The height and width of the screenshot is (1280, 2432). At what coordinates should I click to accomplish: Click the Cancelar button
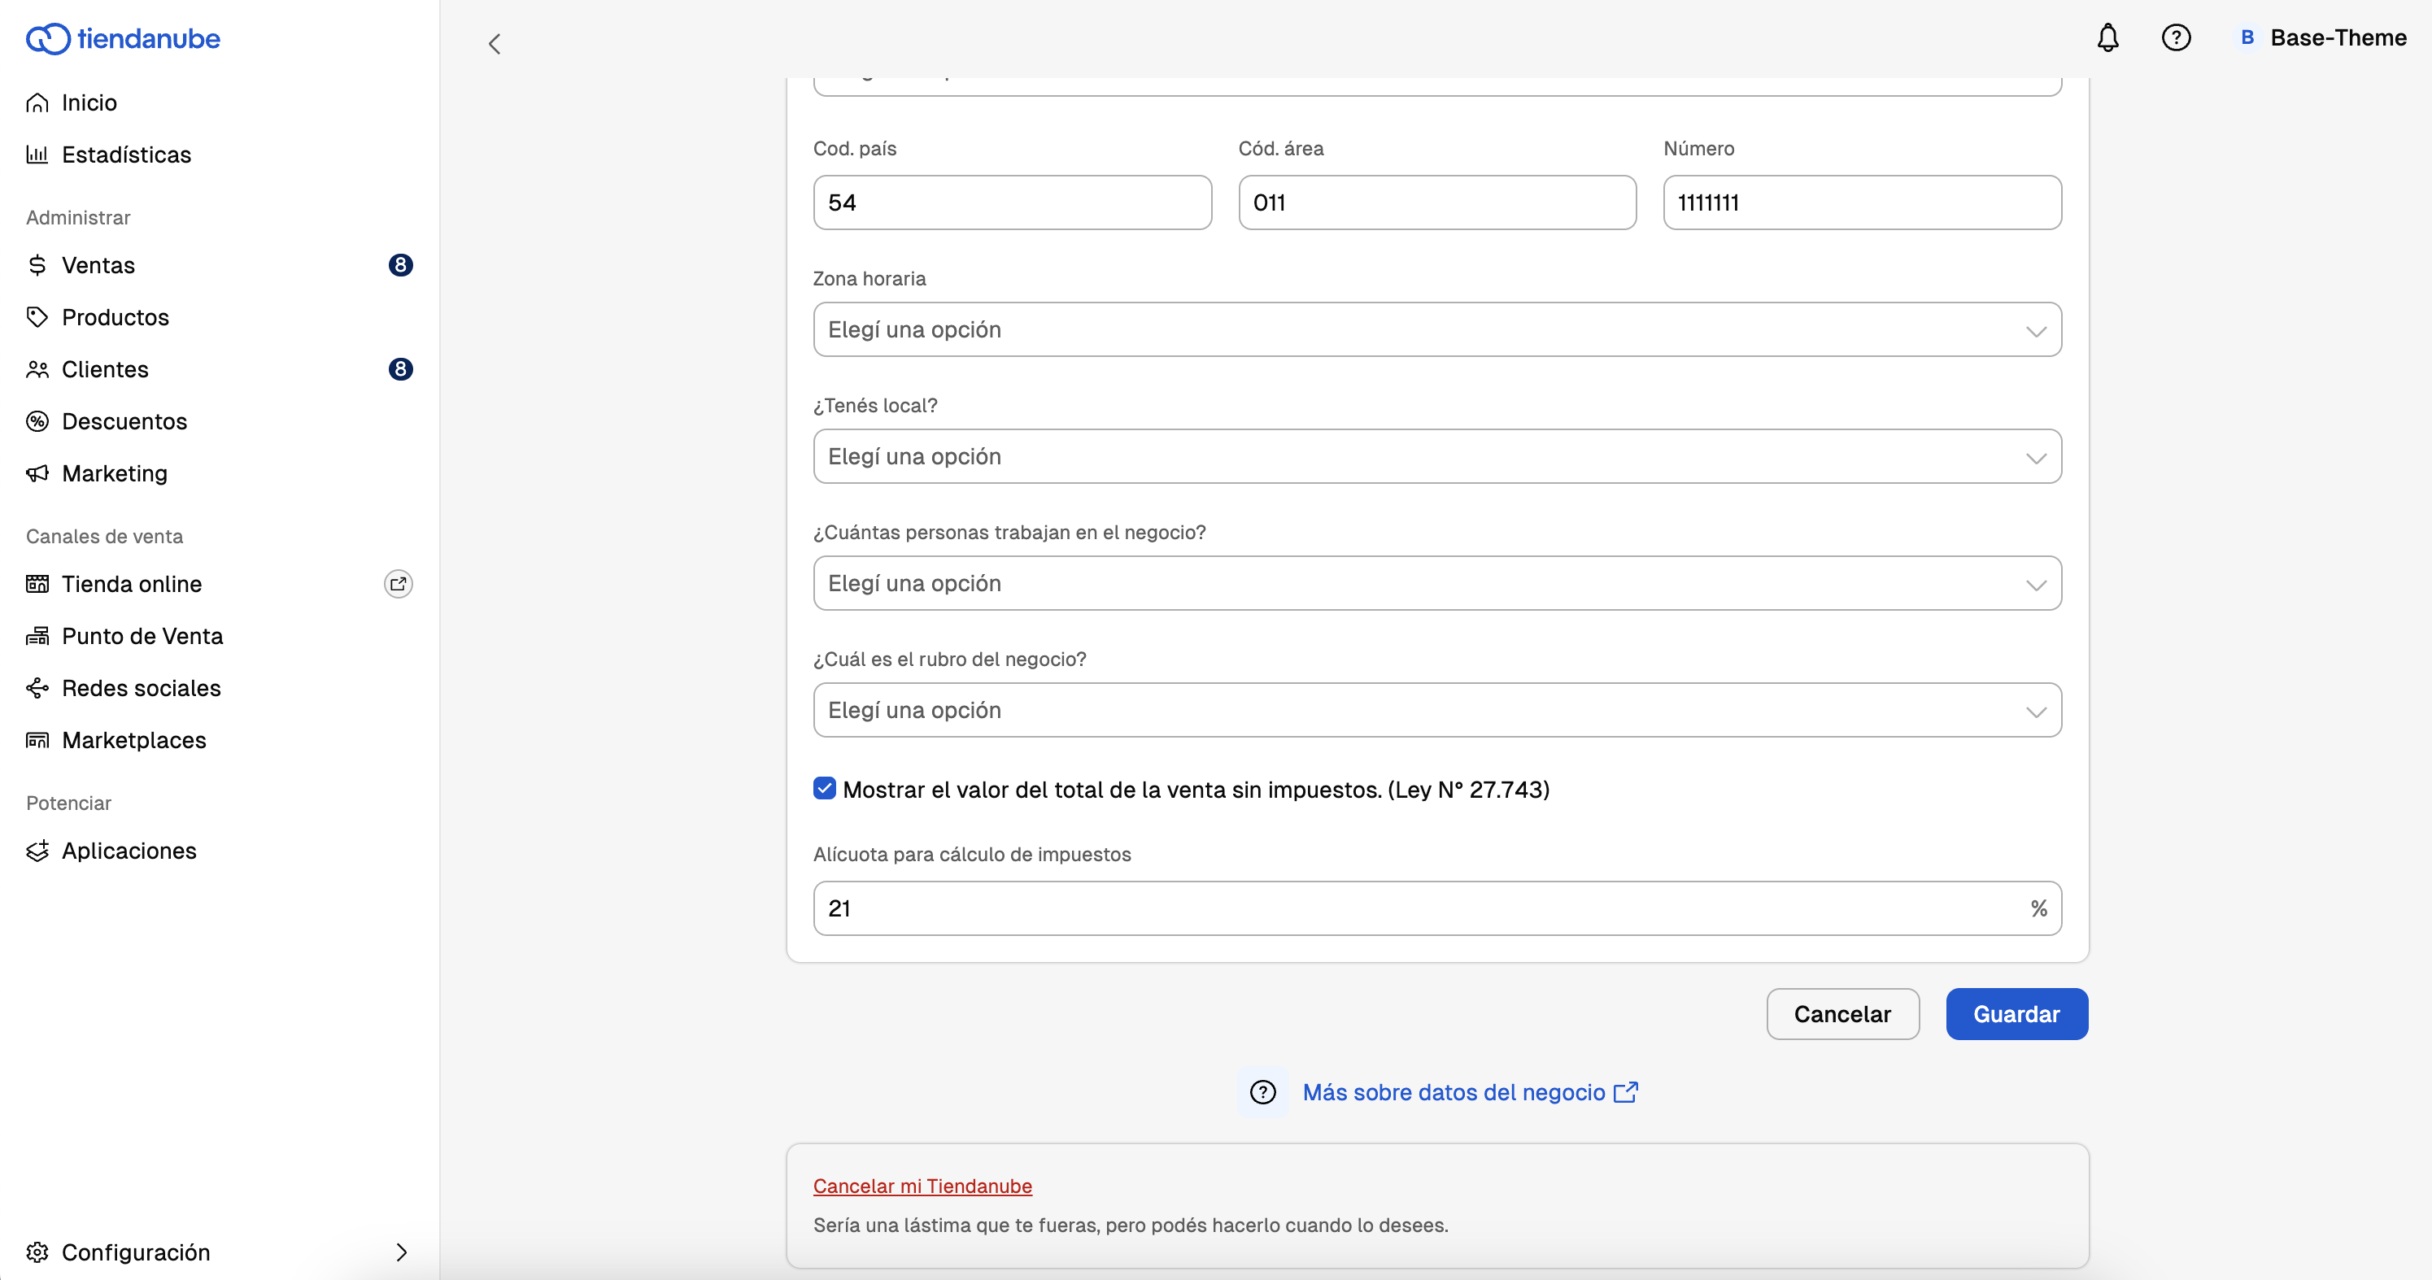(x=1842, y=1014)
